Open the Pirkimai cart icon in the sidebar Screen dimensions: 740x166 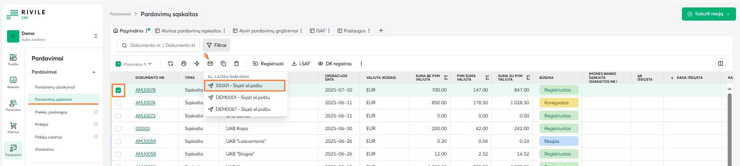point(13,127)
